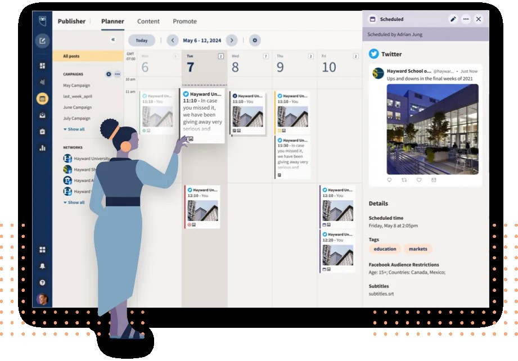Edit the scheduled post with the pencil icon
The height and width of the screenshot is (361, 518).
tap(453, 19)
